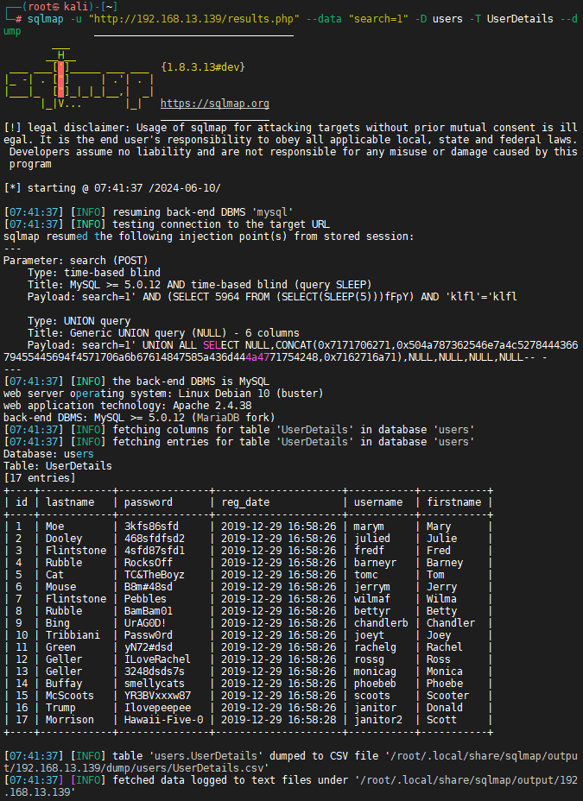583x801 pixels.
Task: Click password value UrAG0D!
Action: pos(145,623)
